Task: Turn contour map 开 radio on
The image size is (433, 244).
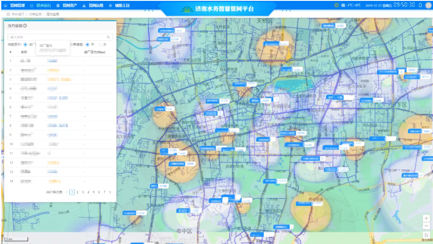Action: click(88, 44)
